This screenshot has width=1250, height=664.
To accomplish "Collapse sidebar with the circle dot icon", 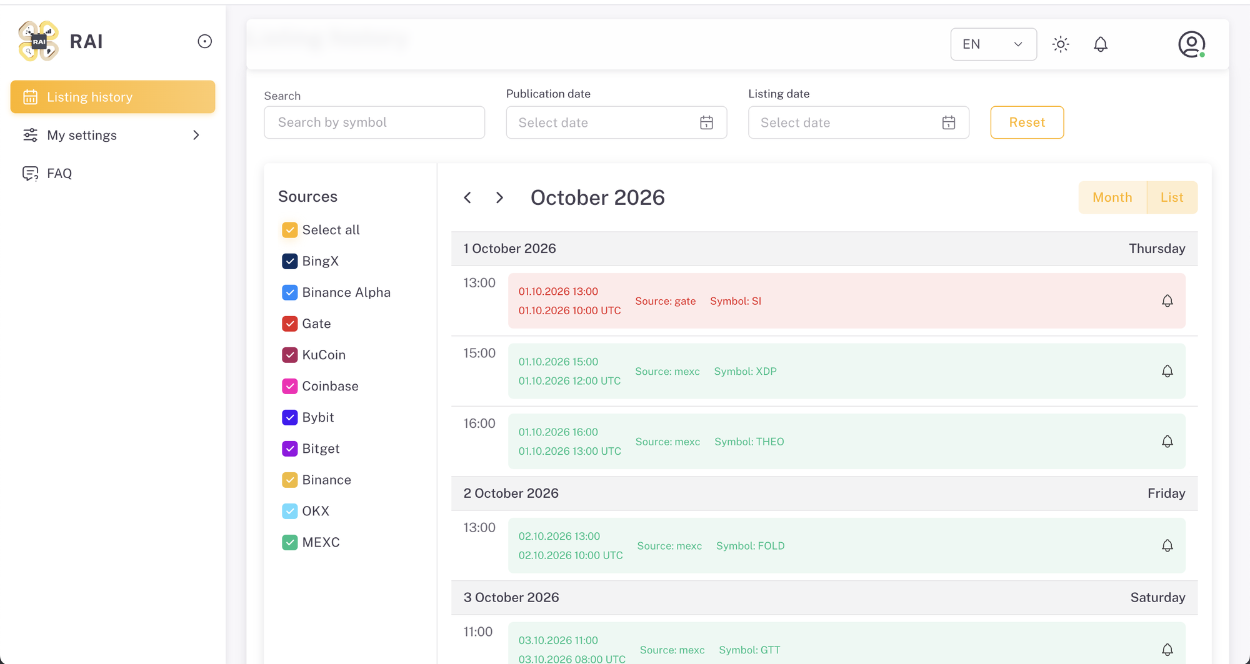I will tap(204, 41).
